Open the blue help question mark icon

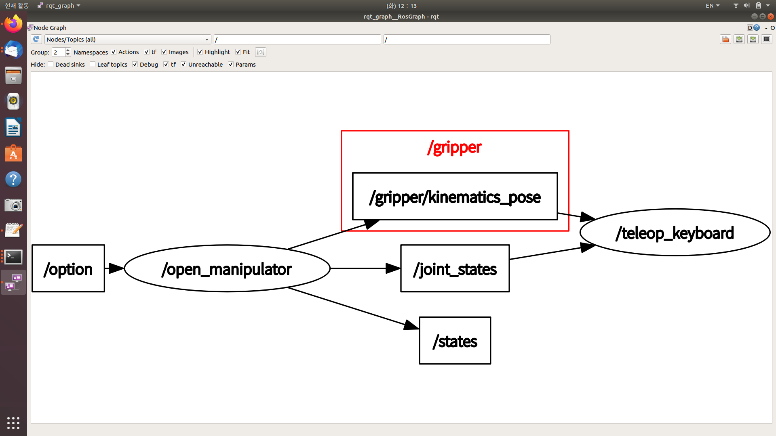(x=757, y=27)
